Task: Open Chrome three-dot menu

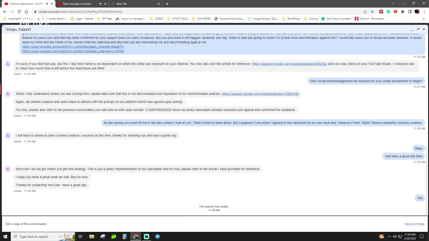Action: (x=424, y=12)
